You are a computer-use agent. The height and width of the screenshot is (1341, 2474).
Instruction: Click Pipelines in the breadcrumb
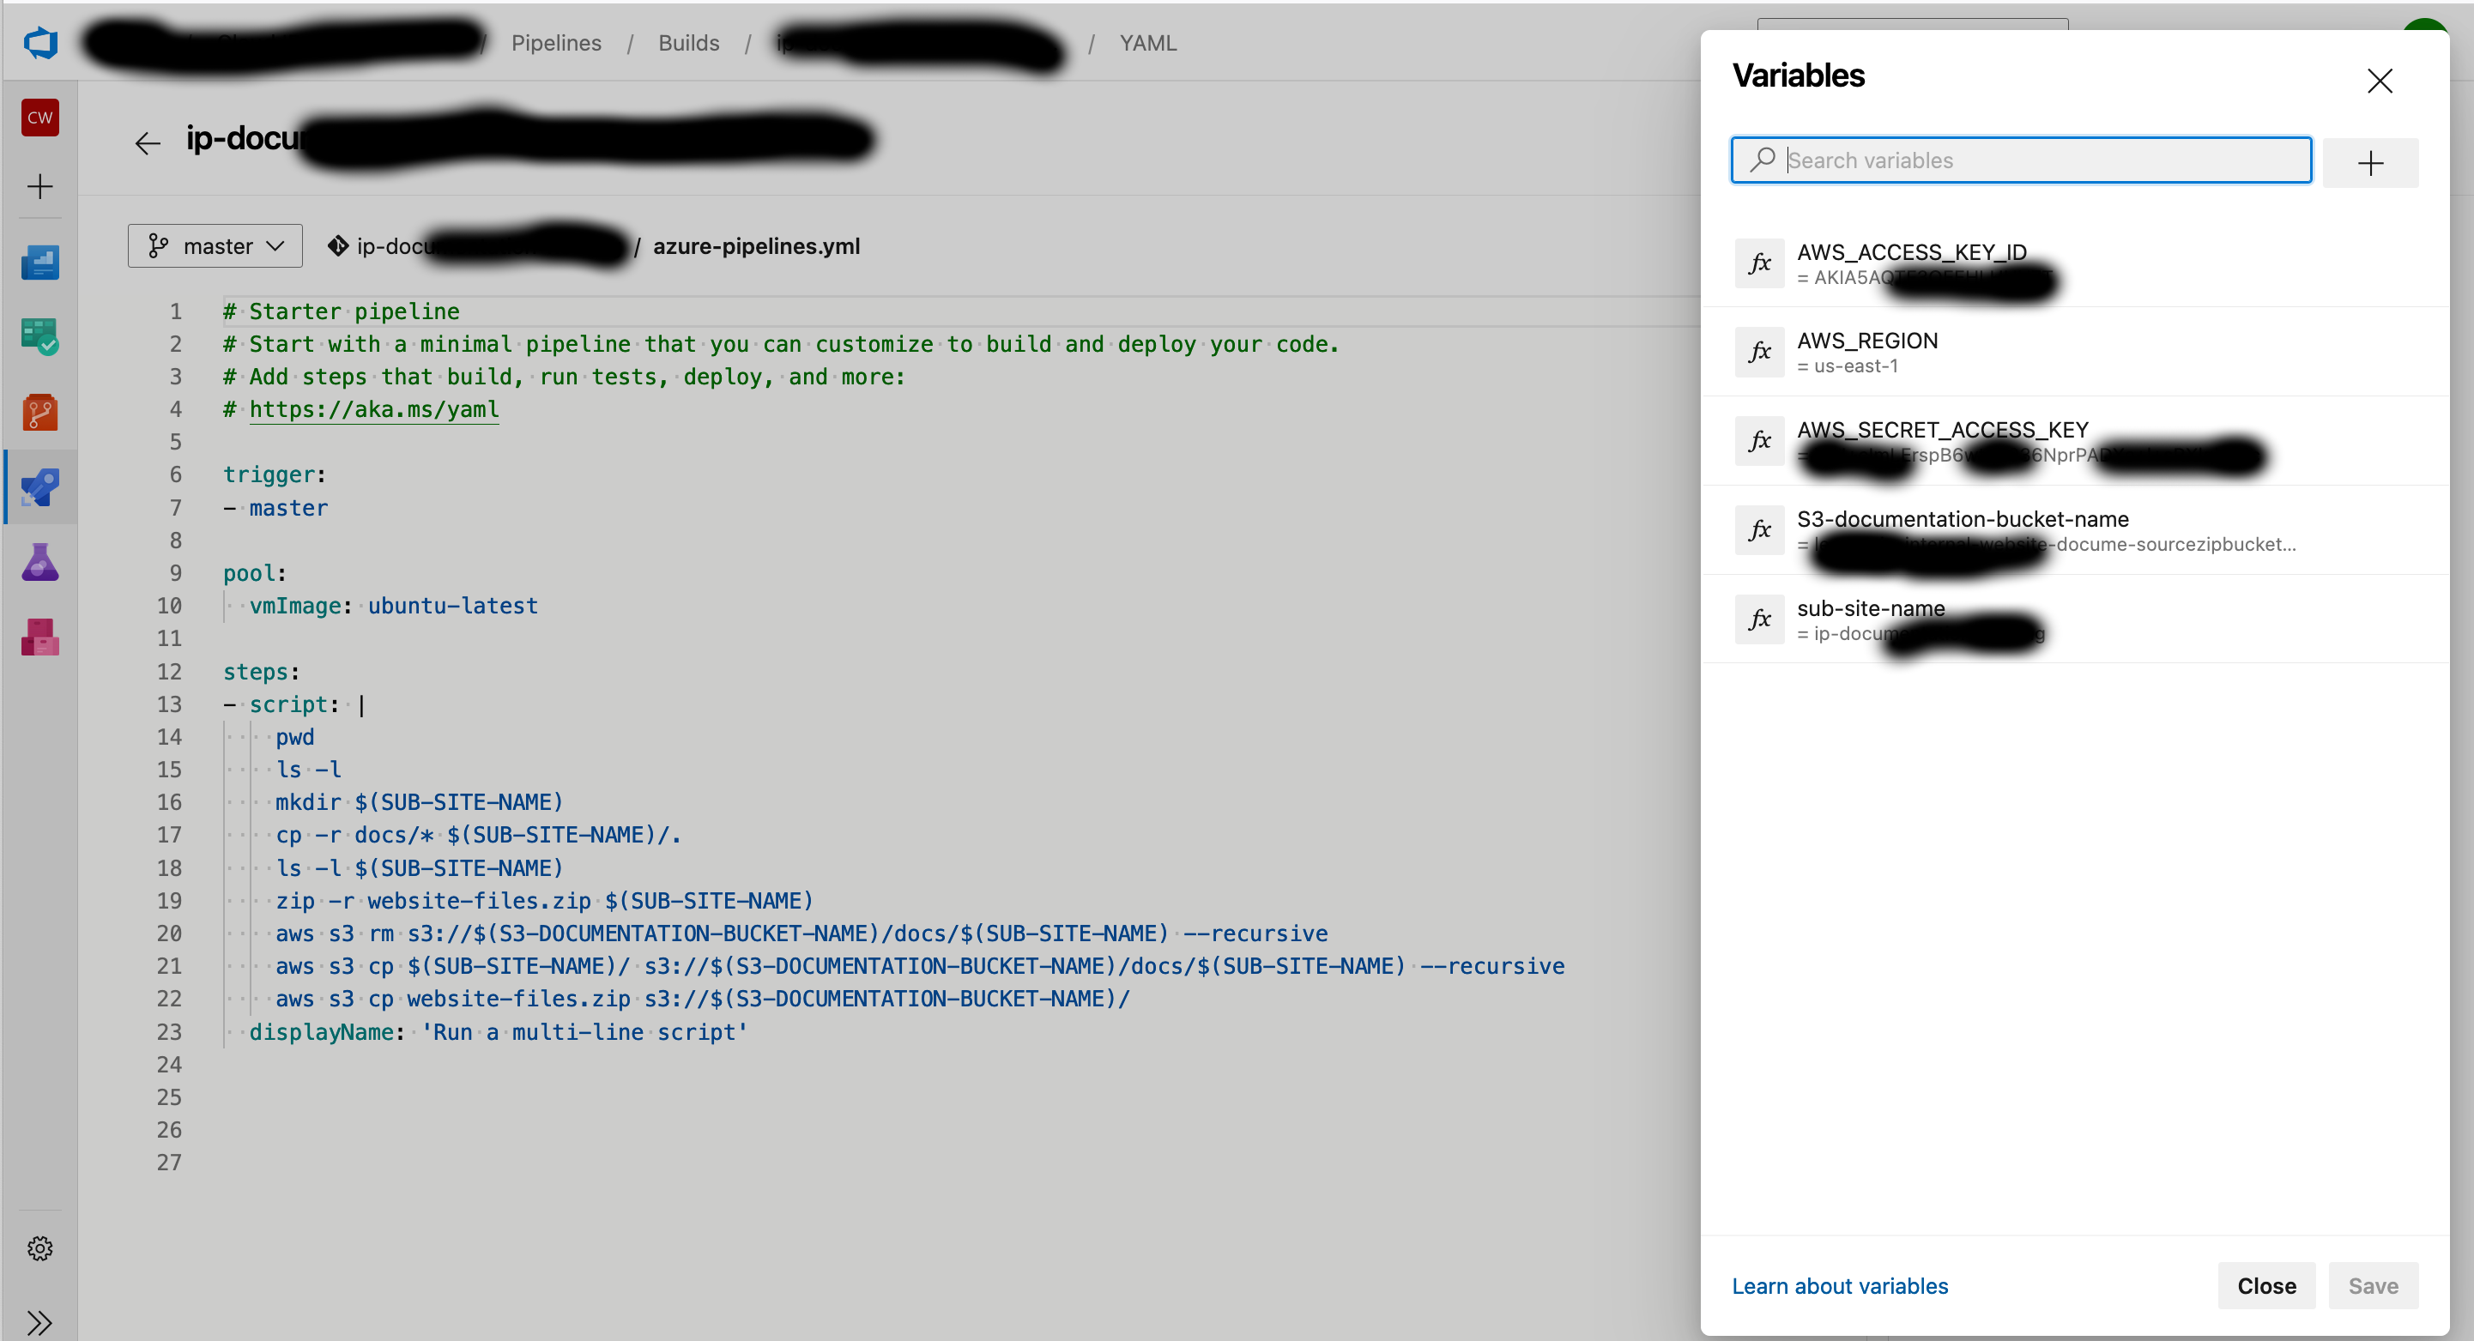point(556,43)
